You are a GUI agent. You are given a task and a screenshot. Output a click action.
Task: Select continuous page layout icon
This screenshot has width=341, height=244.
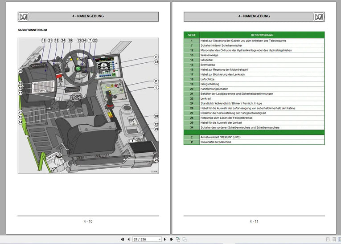coord(334,239)
